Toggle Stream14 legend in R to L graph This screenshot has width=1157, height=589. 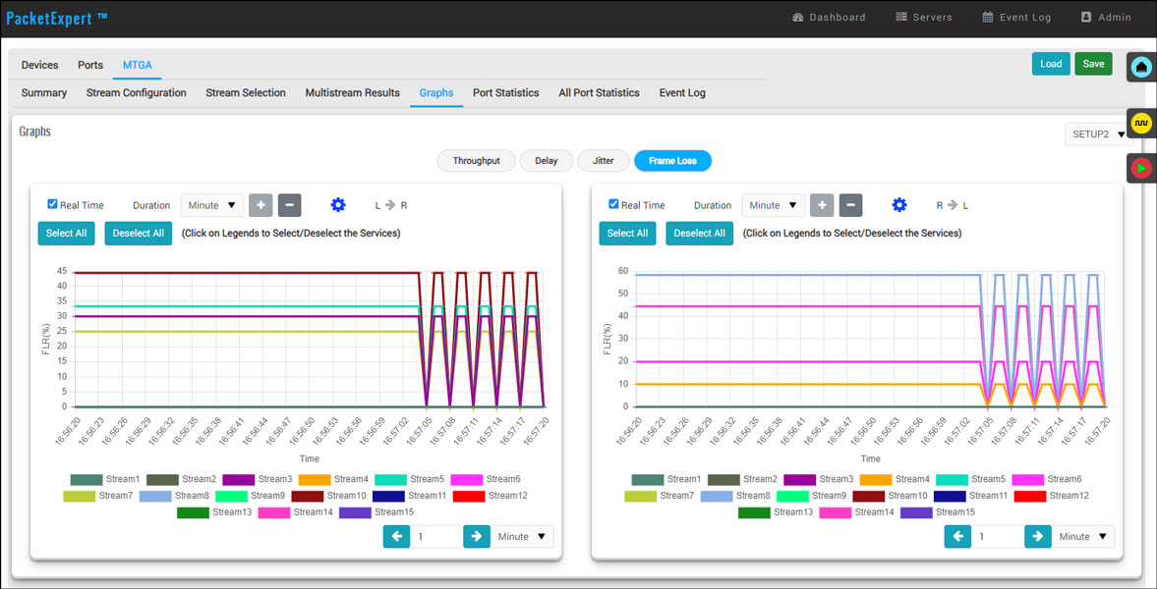pyautogui.click(x=856, y=511)
